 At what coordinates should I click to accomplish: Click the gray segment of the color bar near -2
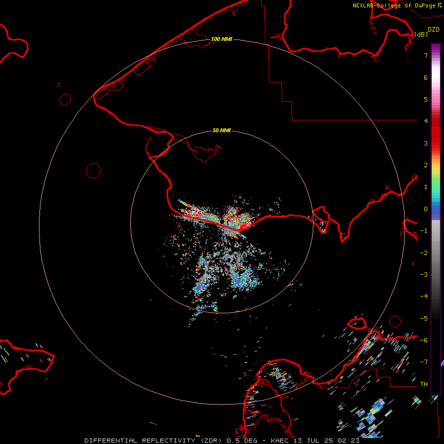pyautogui.click(x=436, y=253)
